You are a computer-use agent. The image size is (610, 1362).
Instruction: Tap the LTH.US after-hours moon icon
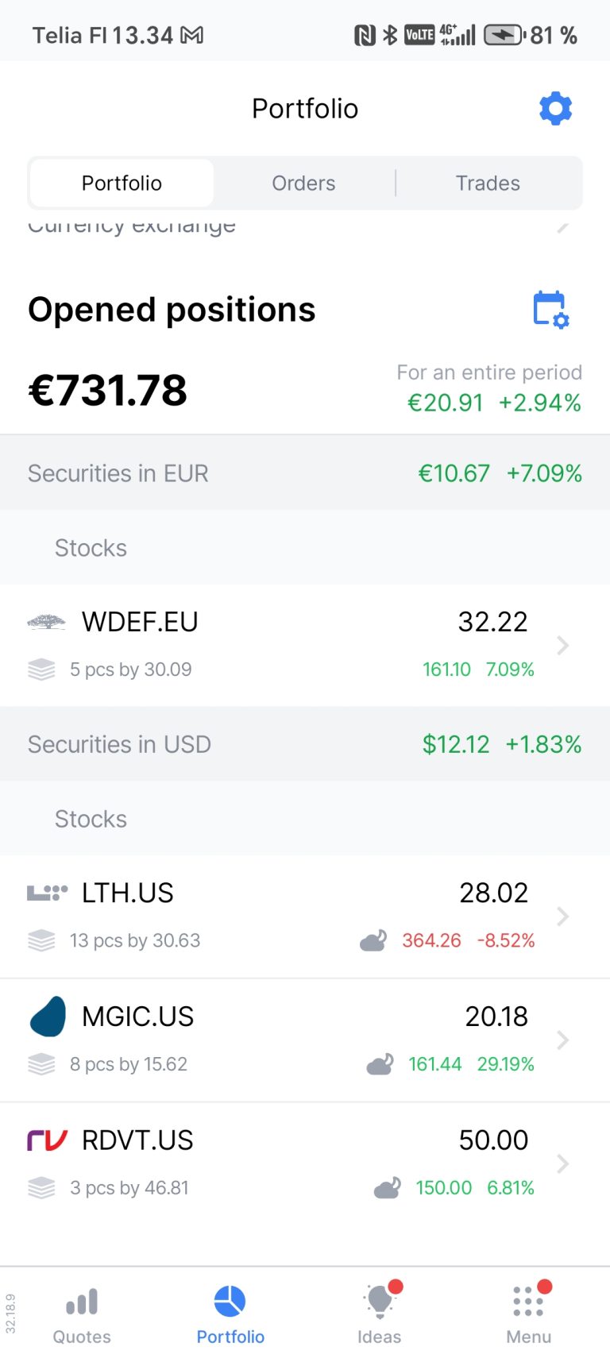click(373, 941)
